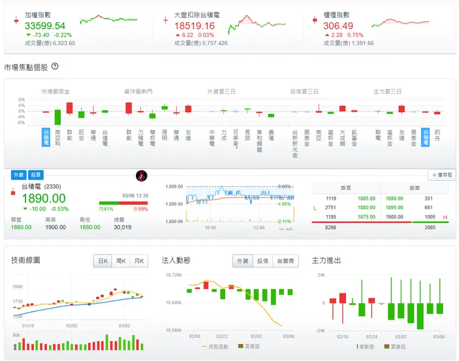The height and width of the screenshot is (361, 459).
Task: Click the 櫃檯指數 title
Action: click(336, 15)
